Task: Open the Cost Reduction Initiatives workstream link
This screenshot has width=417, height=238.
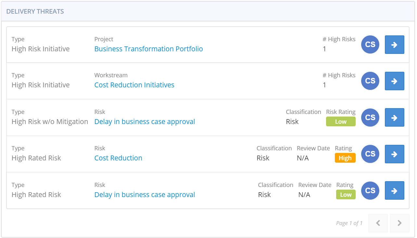Action: click(134, 85)
